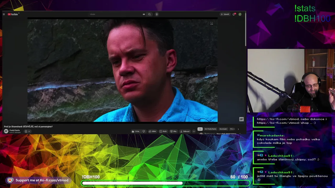Toggle subscription notification bell for channel
This screenshot has height=188, width=335.
click(x=26, y=131)
